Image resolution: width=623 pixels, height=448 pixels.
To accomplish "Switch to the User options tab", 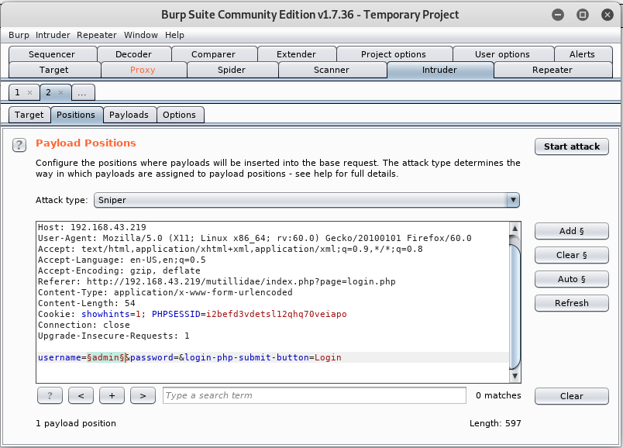I will coord(502,54).
